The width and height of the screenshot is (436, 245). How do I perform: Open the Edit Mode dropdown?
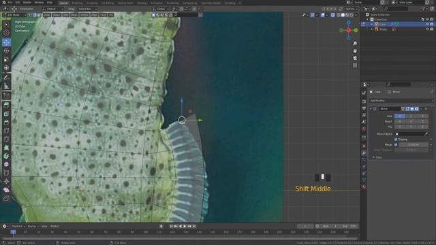(14, 15)
